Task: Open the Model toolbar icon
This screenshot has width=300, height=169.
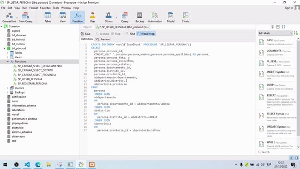Action: pyautogui.click(x=171, y=17)
